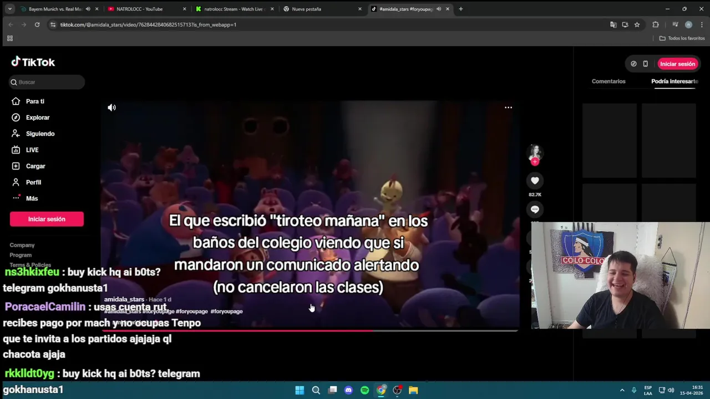Open Spotify from the taskbar

364,390
